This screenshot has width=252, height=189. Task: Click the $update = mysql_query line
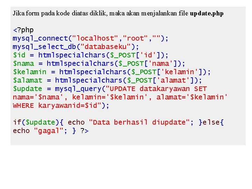pos(110,89)
